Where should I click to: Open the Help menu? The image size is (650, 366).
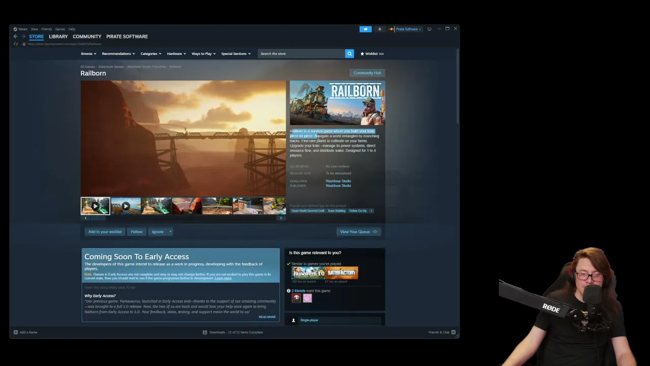pos(72,29)
